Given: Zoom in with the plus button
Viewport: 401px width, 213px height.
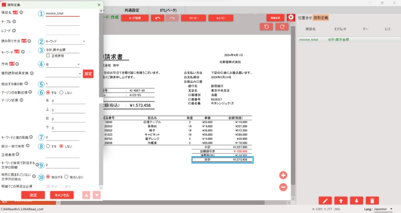Looking at the screenshot, I should coord(283,175).
